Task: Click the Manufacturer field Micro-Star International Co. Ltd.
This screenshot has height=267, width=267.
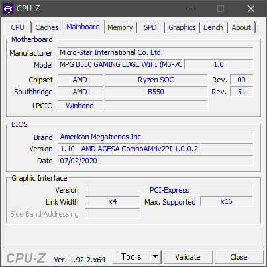Action: click(x=156, y=52)
